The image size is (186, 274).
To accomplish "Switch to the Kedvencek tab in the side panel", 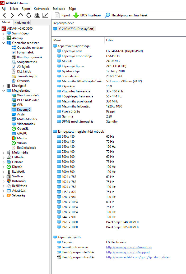I will pyautogui.click(x=22, y=23).
